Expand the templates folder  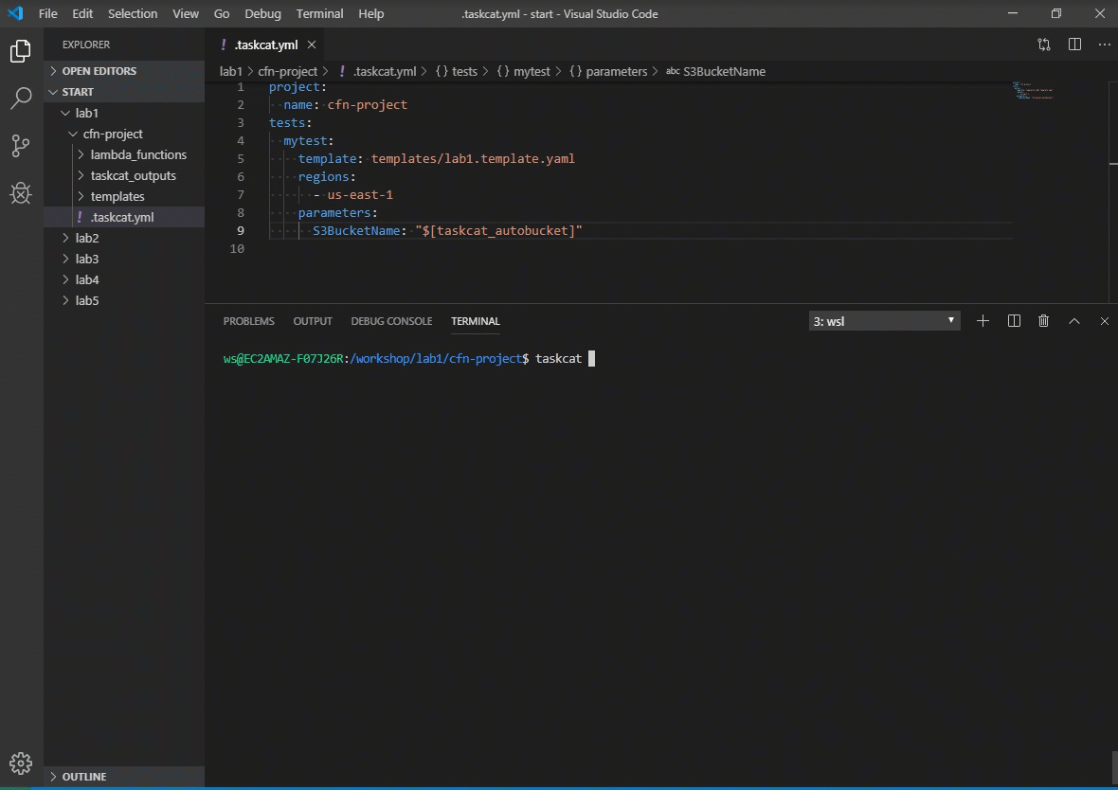[x=124, y=196]
